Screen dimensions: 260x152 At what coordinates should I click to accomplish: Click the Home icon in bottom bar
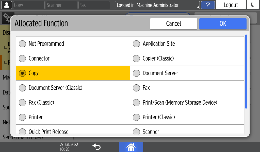tap(131, 147)
